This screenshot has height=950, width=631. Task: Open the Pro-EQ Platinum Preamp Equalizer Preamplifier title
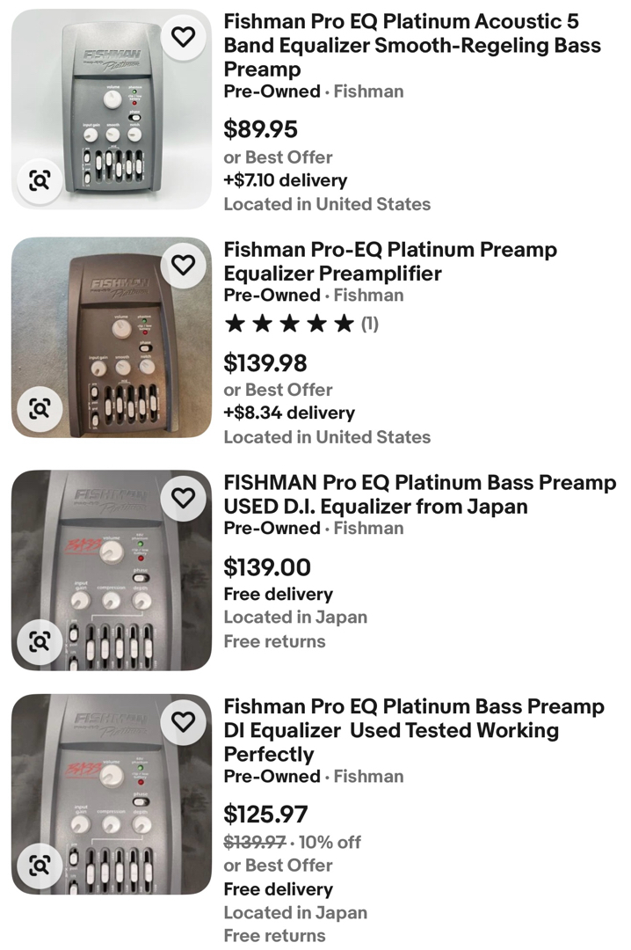[x=390, y=261]
